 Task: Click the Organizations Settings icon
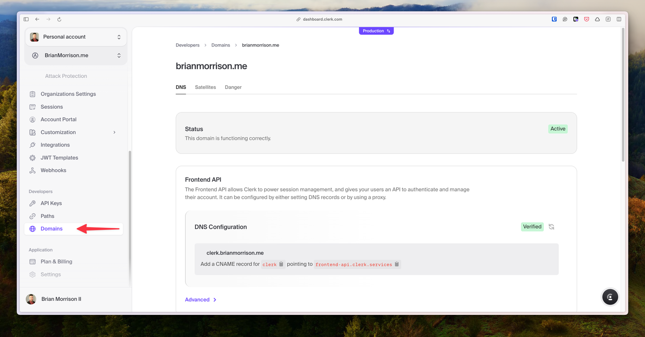(x=32, y=94)
